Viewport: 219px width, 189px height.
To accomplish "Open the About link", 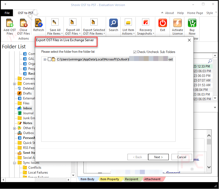I will pyautogui.click(x=170, y=13).
